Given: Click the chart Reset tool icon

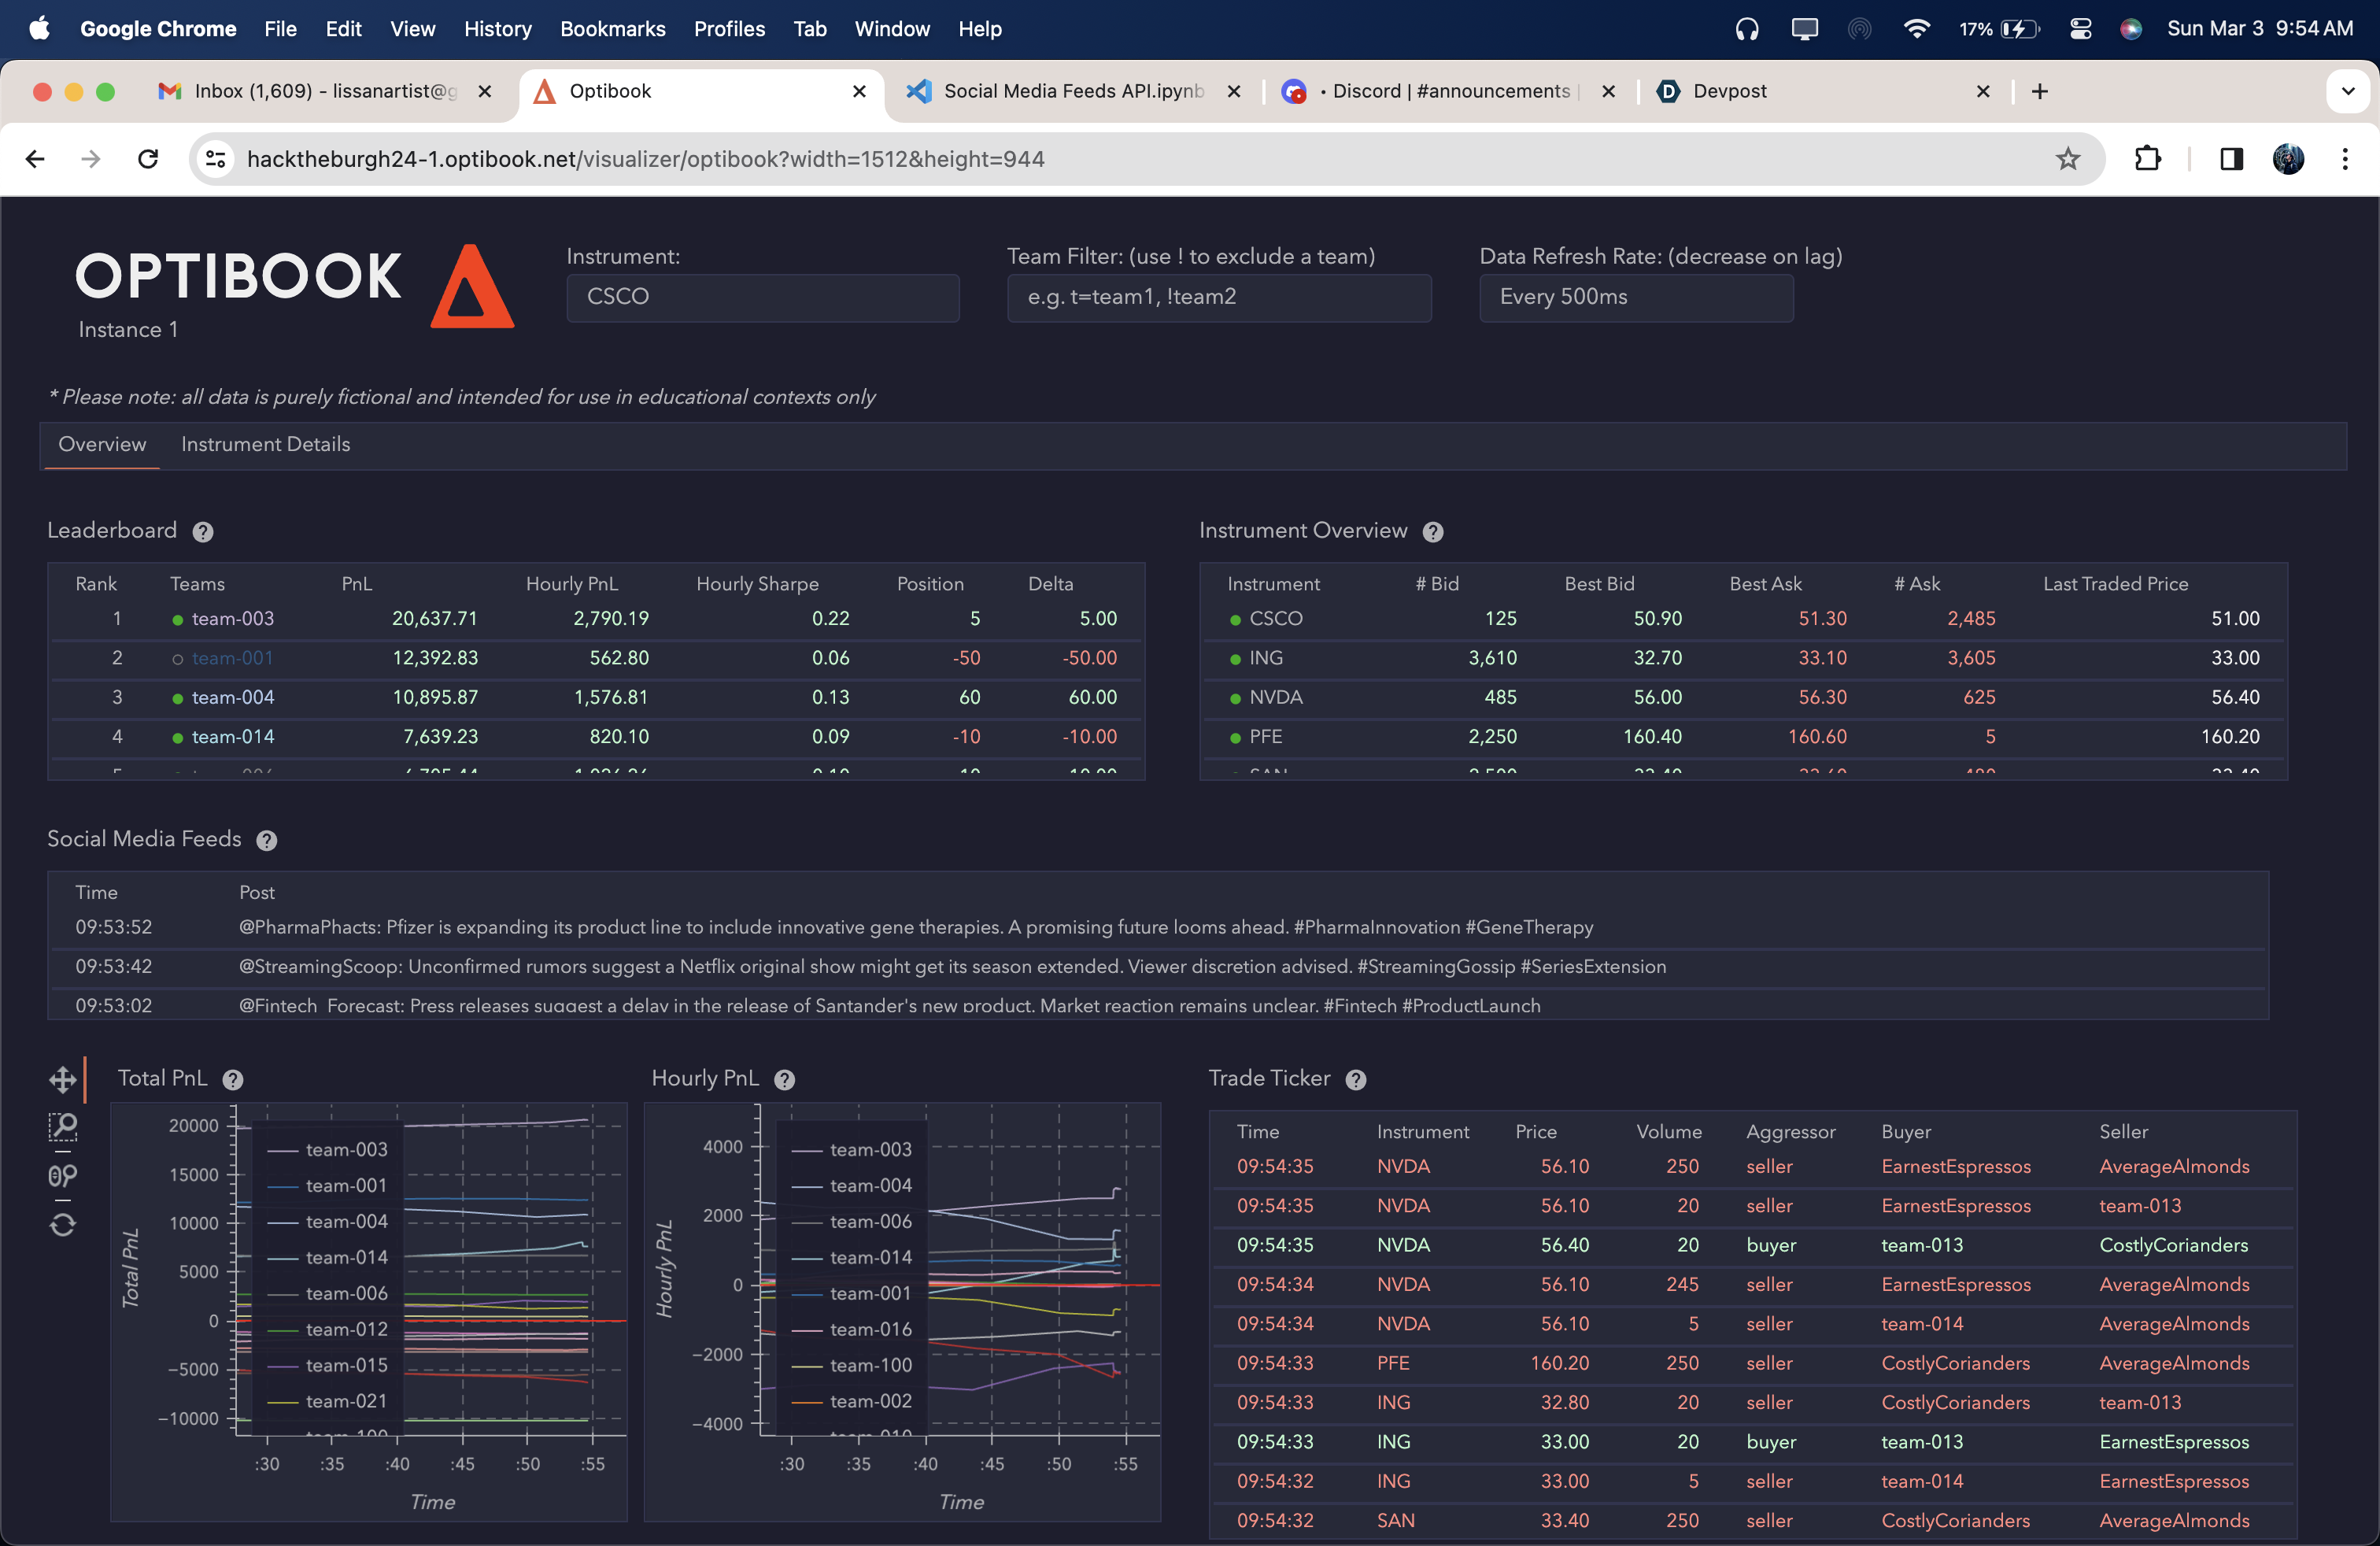Looking at the screenshot, I should 62,1225.
